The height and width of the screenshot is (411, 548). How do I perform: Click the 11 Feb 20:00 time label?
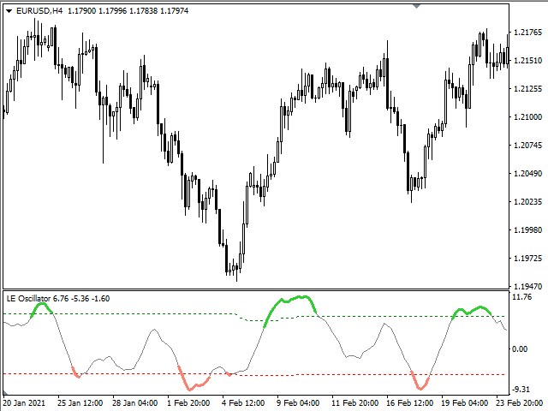point(354,403)
